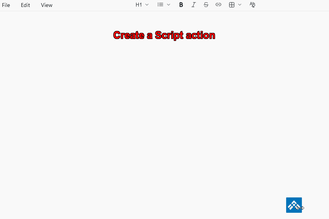Click the clear formatting icon
Image resolution: width=329 pixels, height=219 pixels.
point(252,5)
